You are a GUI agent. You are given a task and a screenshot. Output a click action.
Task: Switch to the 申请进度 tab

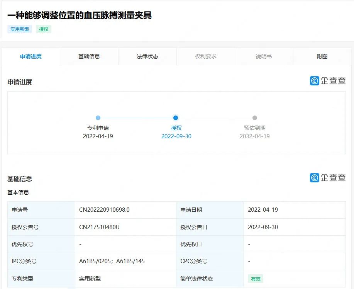pos(31,56)
